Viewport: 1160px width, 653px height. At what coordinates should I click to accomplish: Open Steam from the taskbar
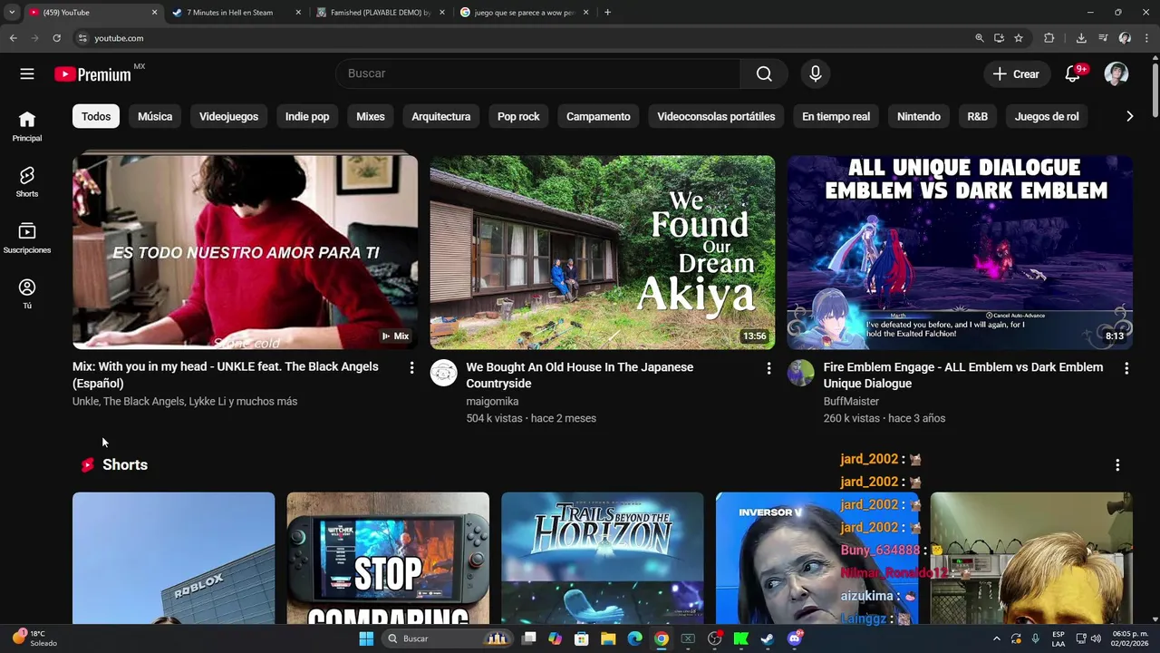pos(767,638)
